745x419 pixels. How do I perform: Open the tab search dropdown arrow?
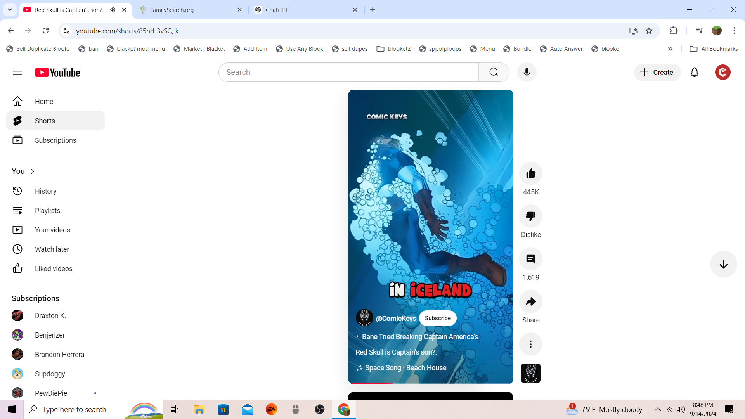10,10
